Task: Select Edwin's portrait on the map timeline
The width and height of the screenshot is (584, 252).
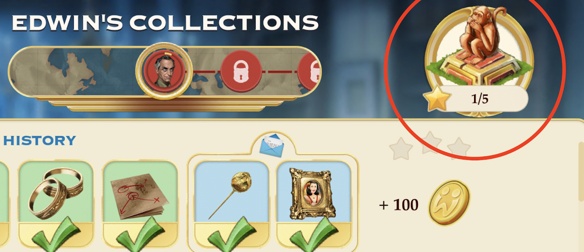Action: coord(164,71)
